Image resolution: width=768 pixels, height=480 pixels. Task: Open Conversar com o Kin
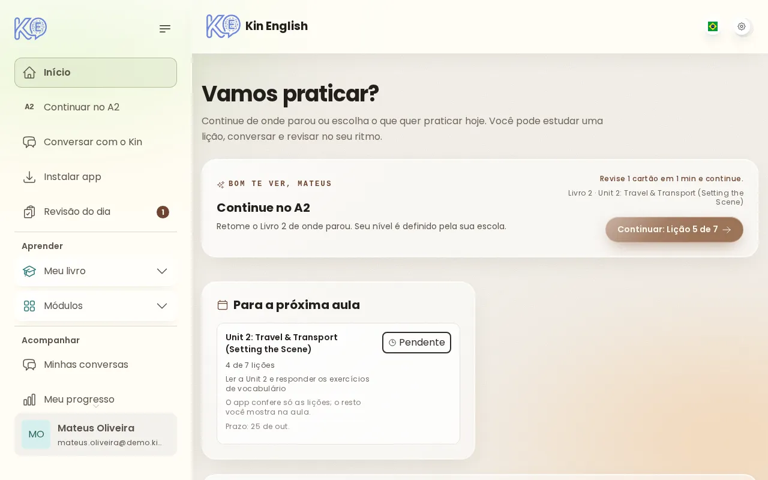pyautogui.click(x=95, y=142)
